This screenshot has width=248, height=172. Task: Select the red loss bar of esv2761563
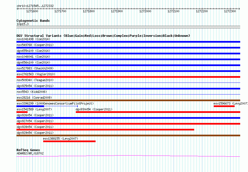[128, 77]
